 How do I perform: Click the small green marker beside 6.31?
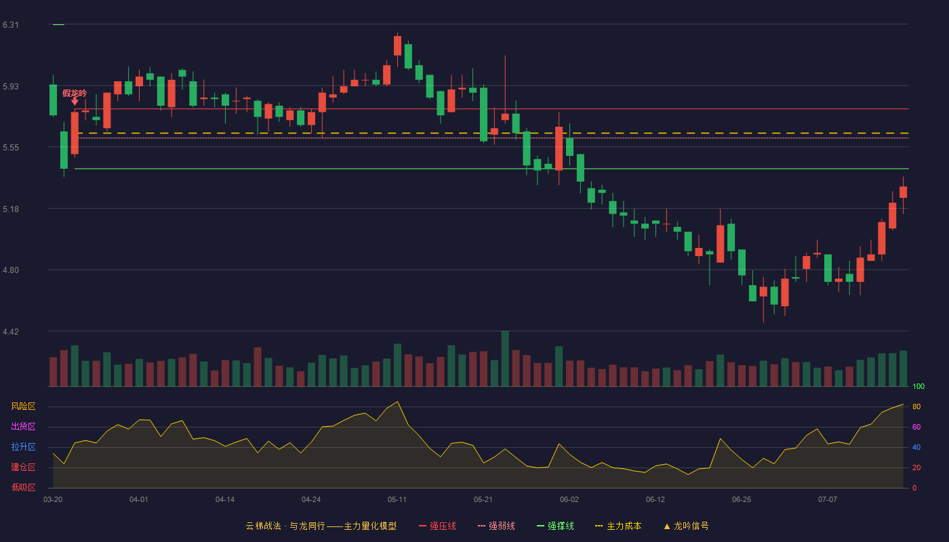click(58, 24)
